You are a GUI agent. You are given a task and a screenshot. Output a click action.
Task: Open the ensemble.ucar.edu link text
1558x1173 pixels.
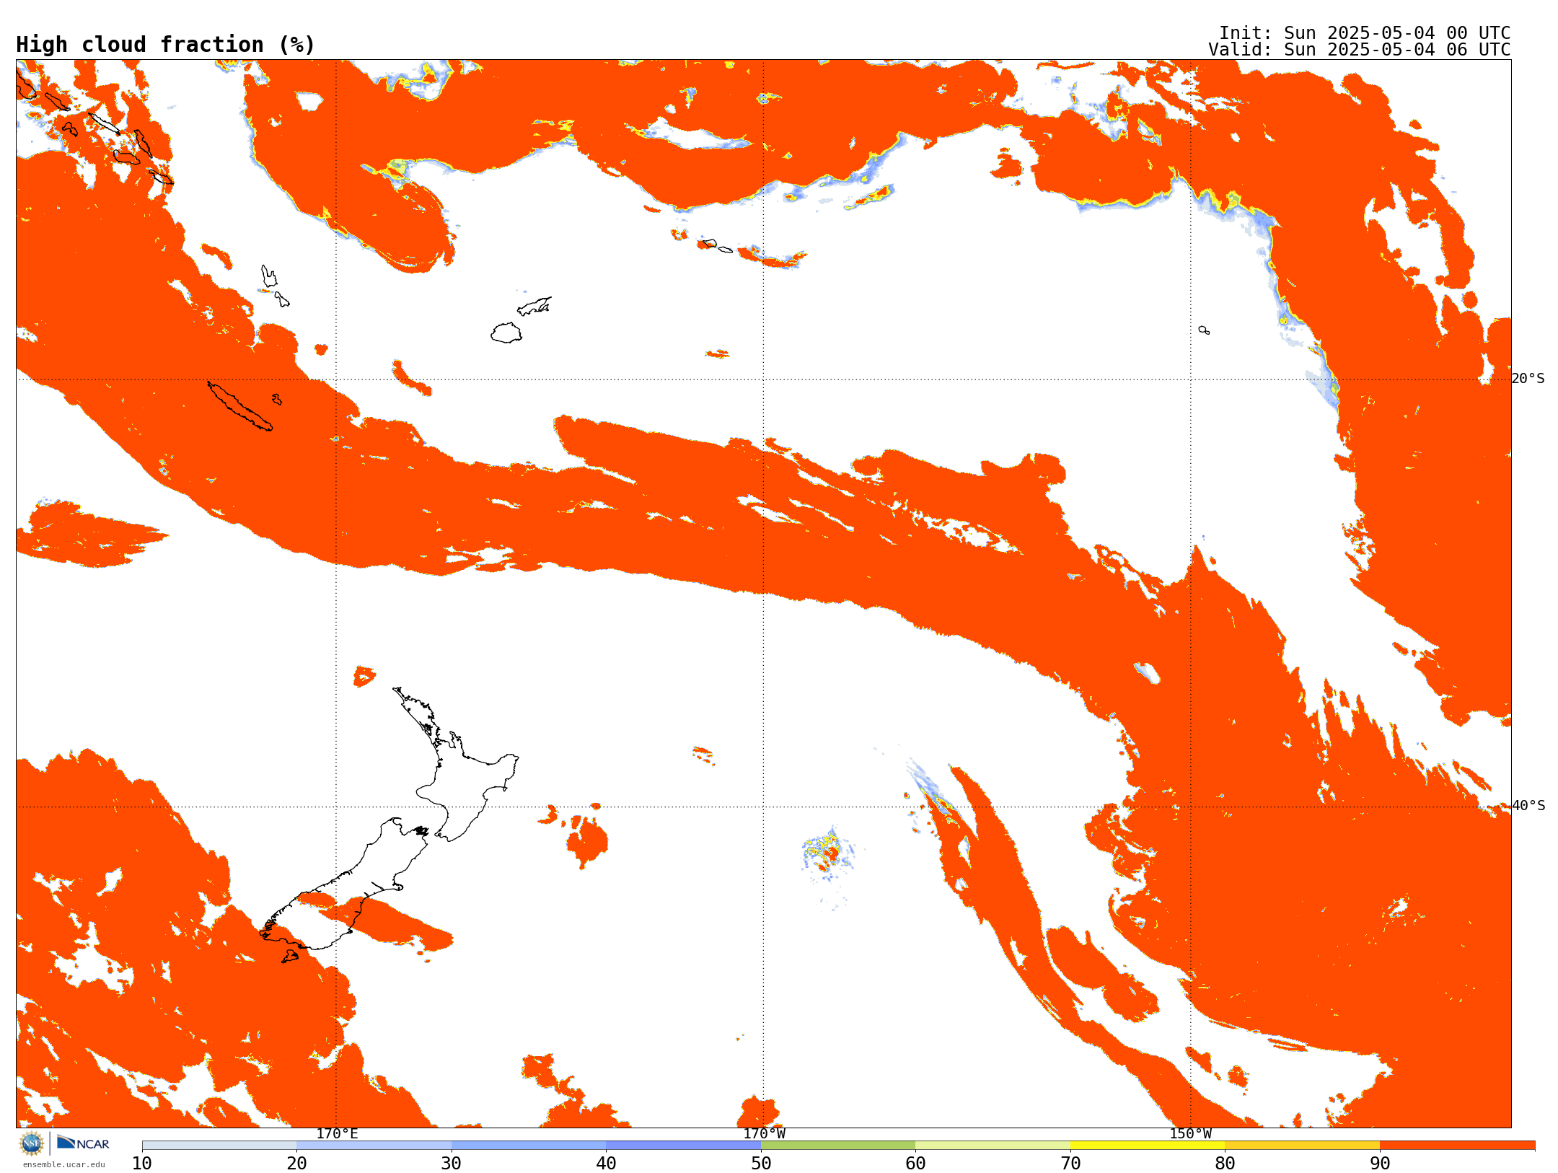tap(63, 1164)
